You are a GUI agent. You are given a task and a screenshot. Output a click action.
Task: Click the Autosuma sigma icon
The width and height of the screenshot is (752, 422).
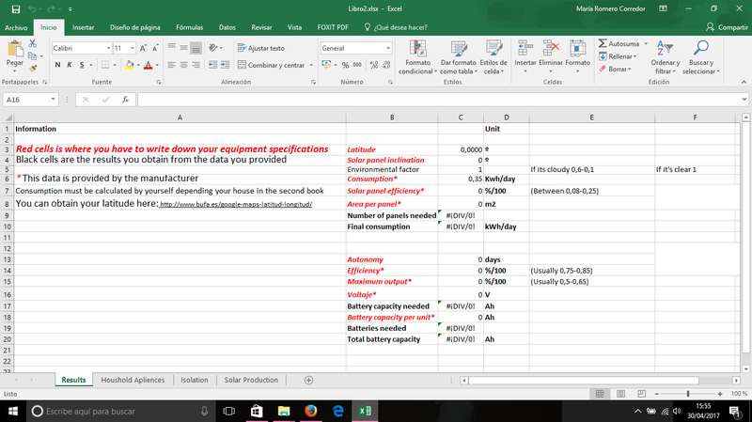click(603, 43)
